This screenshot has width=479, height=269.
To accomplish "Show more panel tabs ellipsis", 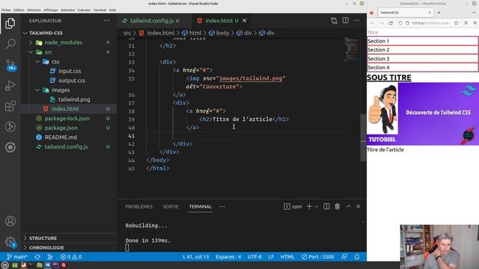I will (222, 206).
